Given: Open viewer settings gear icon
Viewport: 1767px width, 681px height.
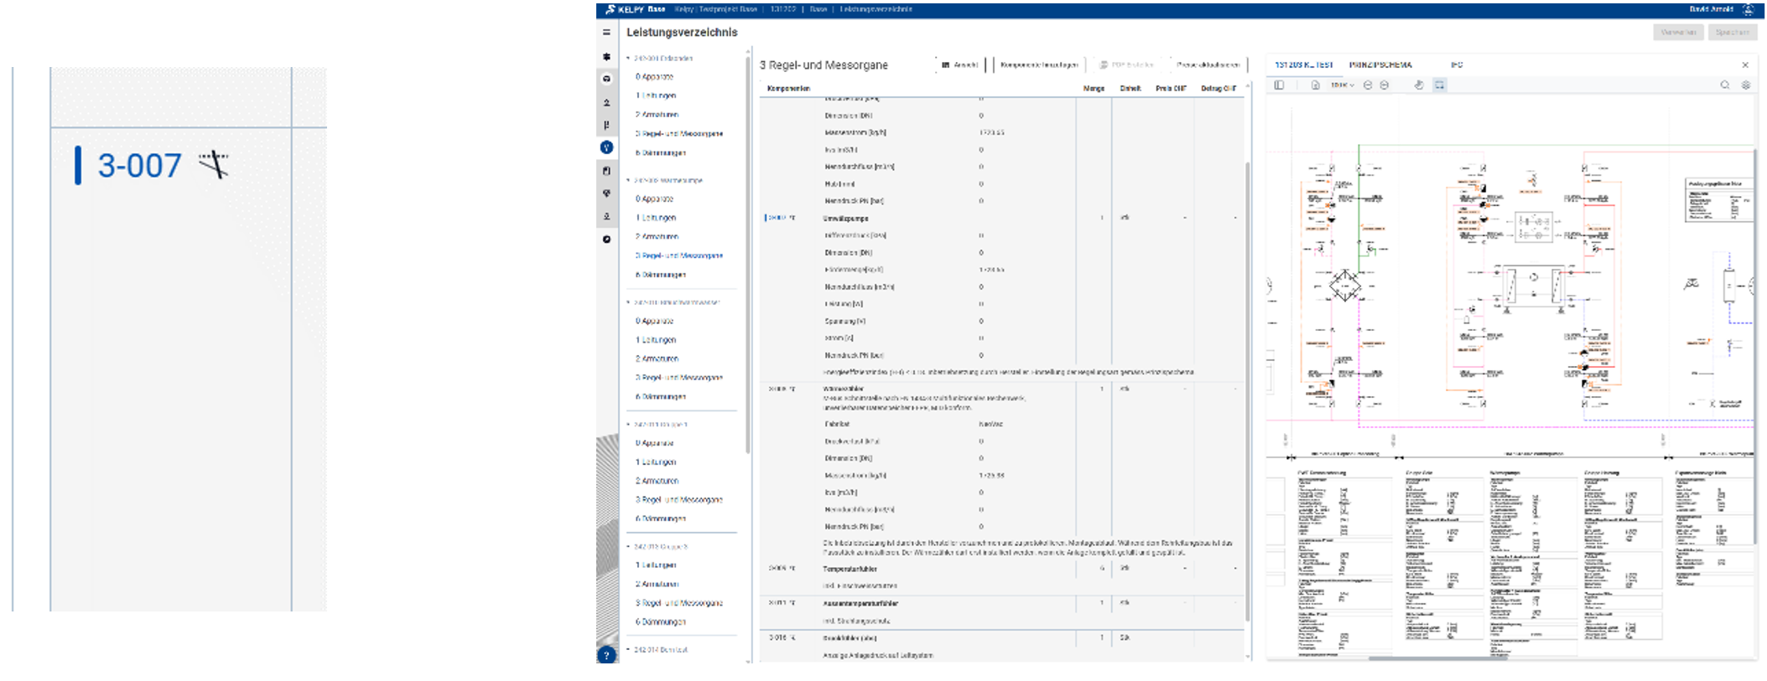Looking at the screenshot, I should (1746, 85).
